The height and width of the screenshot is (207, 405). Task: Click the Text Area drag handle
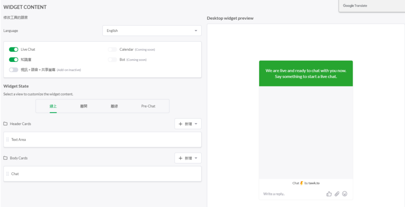pos(7,140)
